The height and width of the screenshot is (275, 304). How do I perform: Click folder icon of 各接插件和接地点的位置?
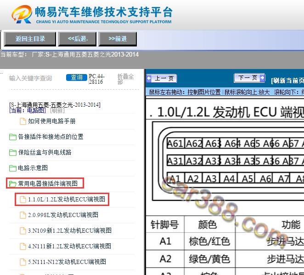click(x=12, y=137)
